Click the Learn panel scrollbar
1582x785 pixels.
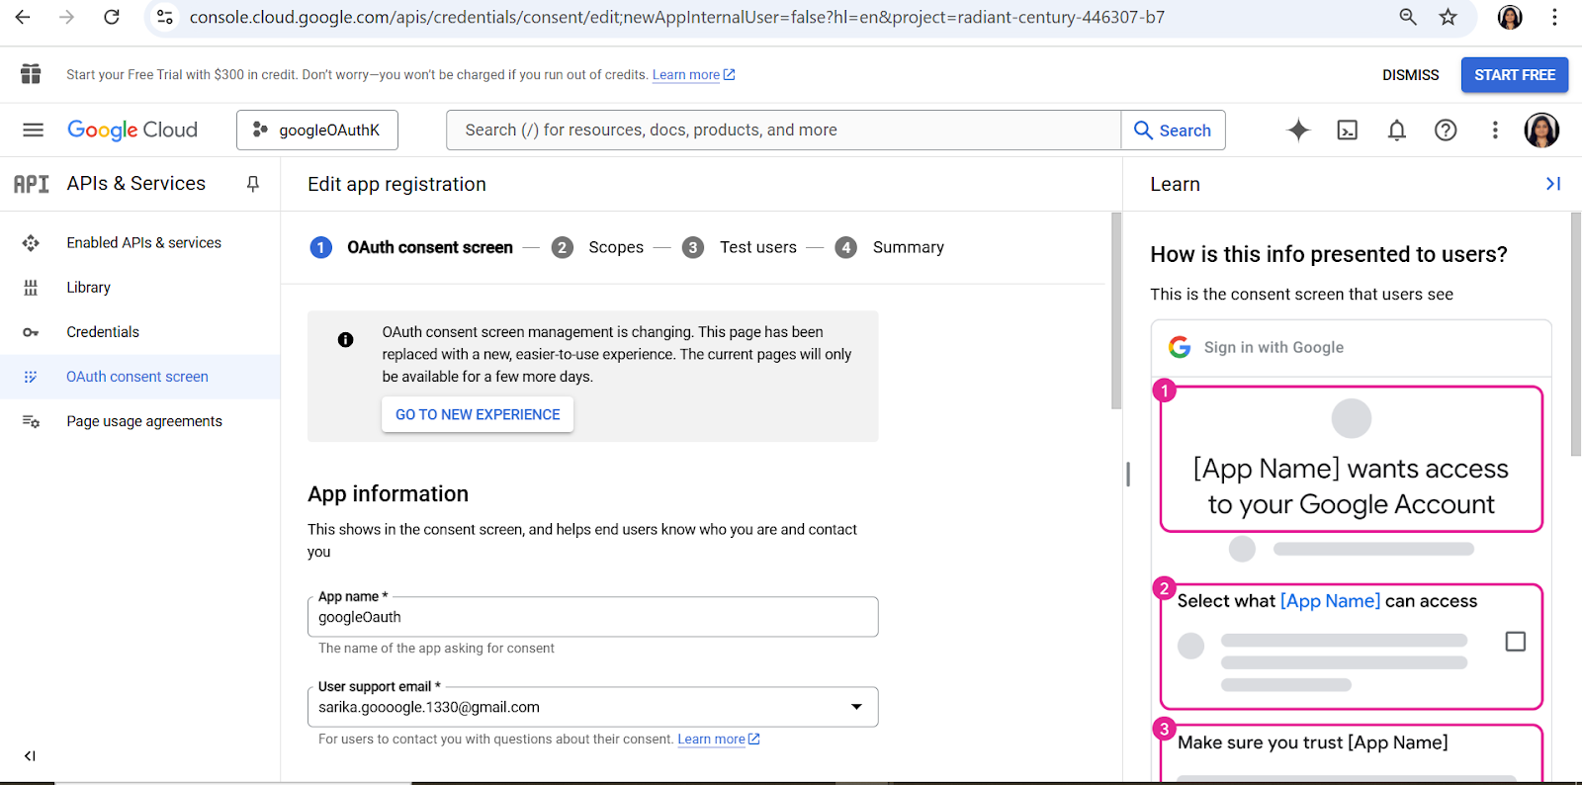[x=1576, y=334]
